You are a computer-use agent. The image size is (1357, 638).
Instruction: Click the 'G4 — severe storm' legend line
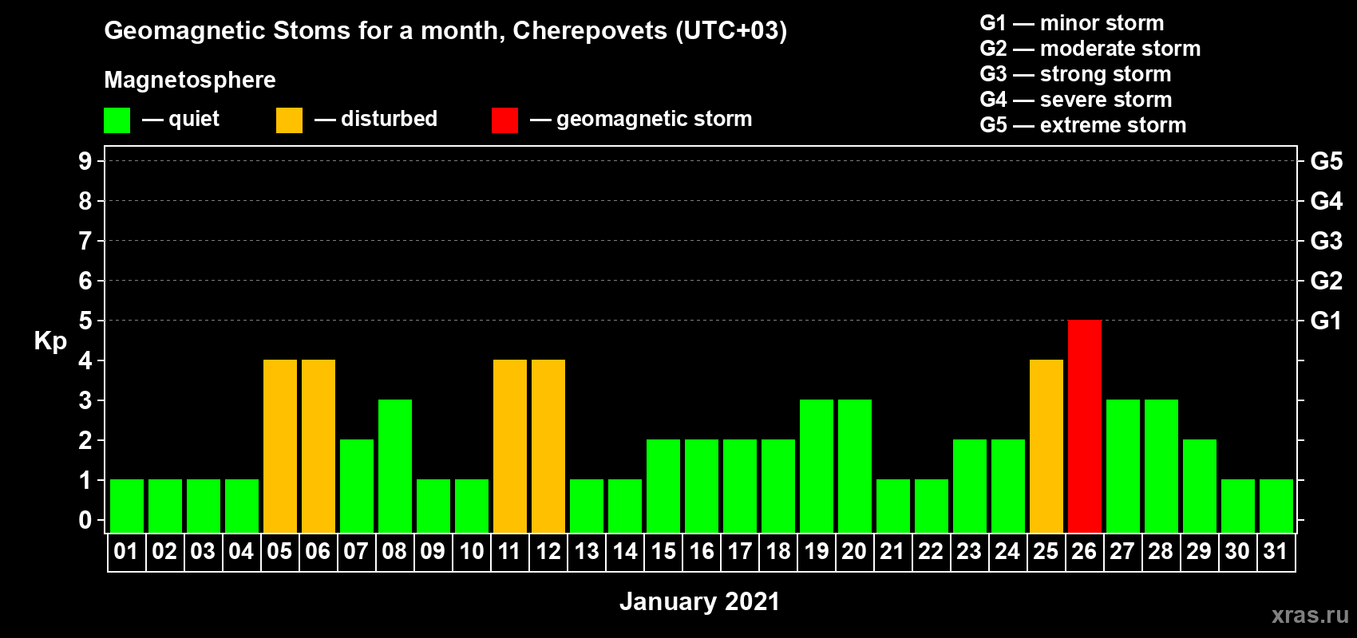point(1076,100)
